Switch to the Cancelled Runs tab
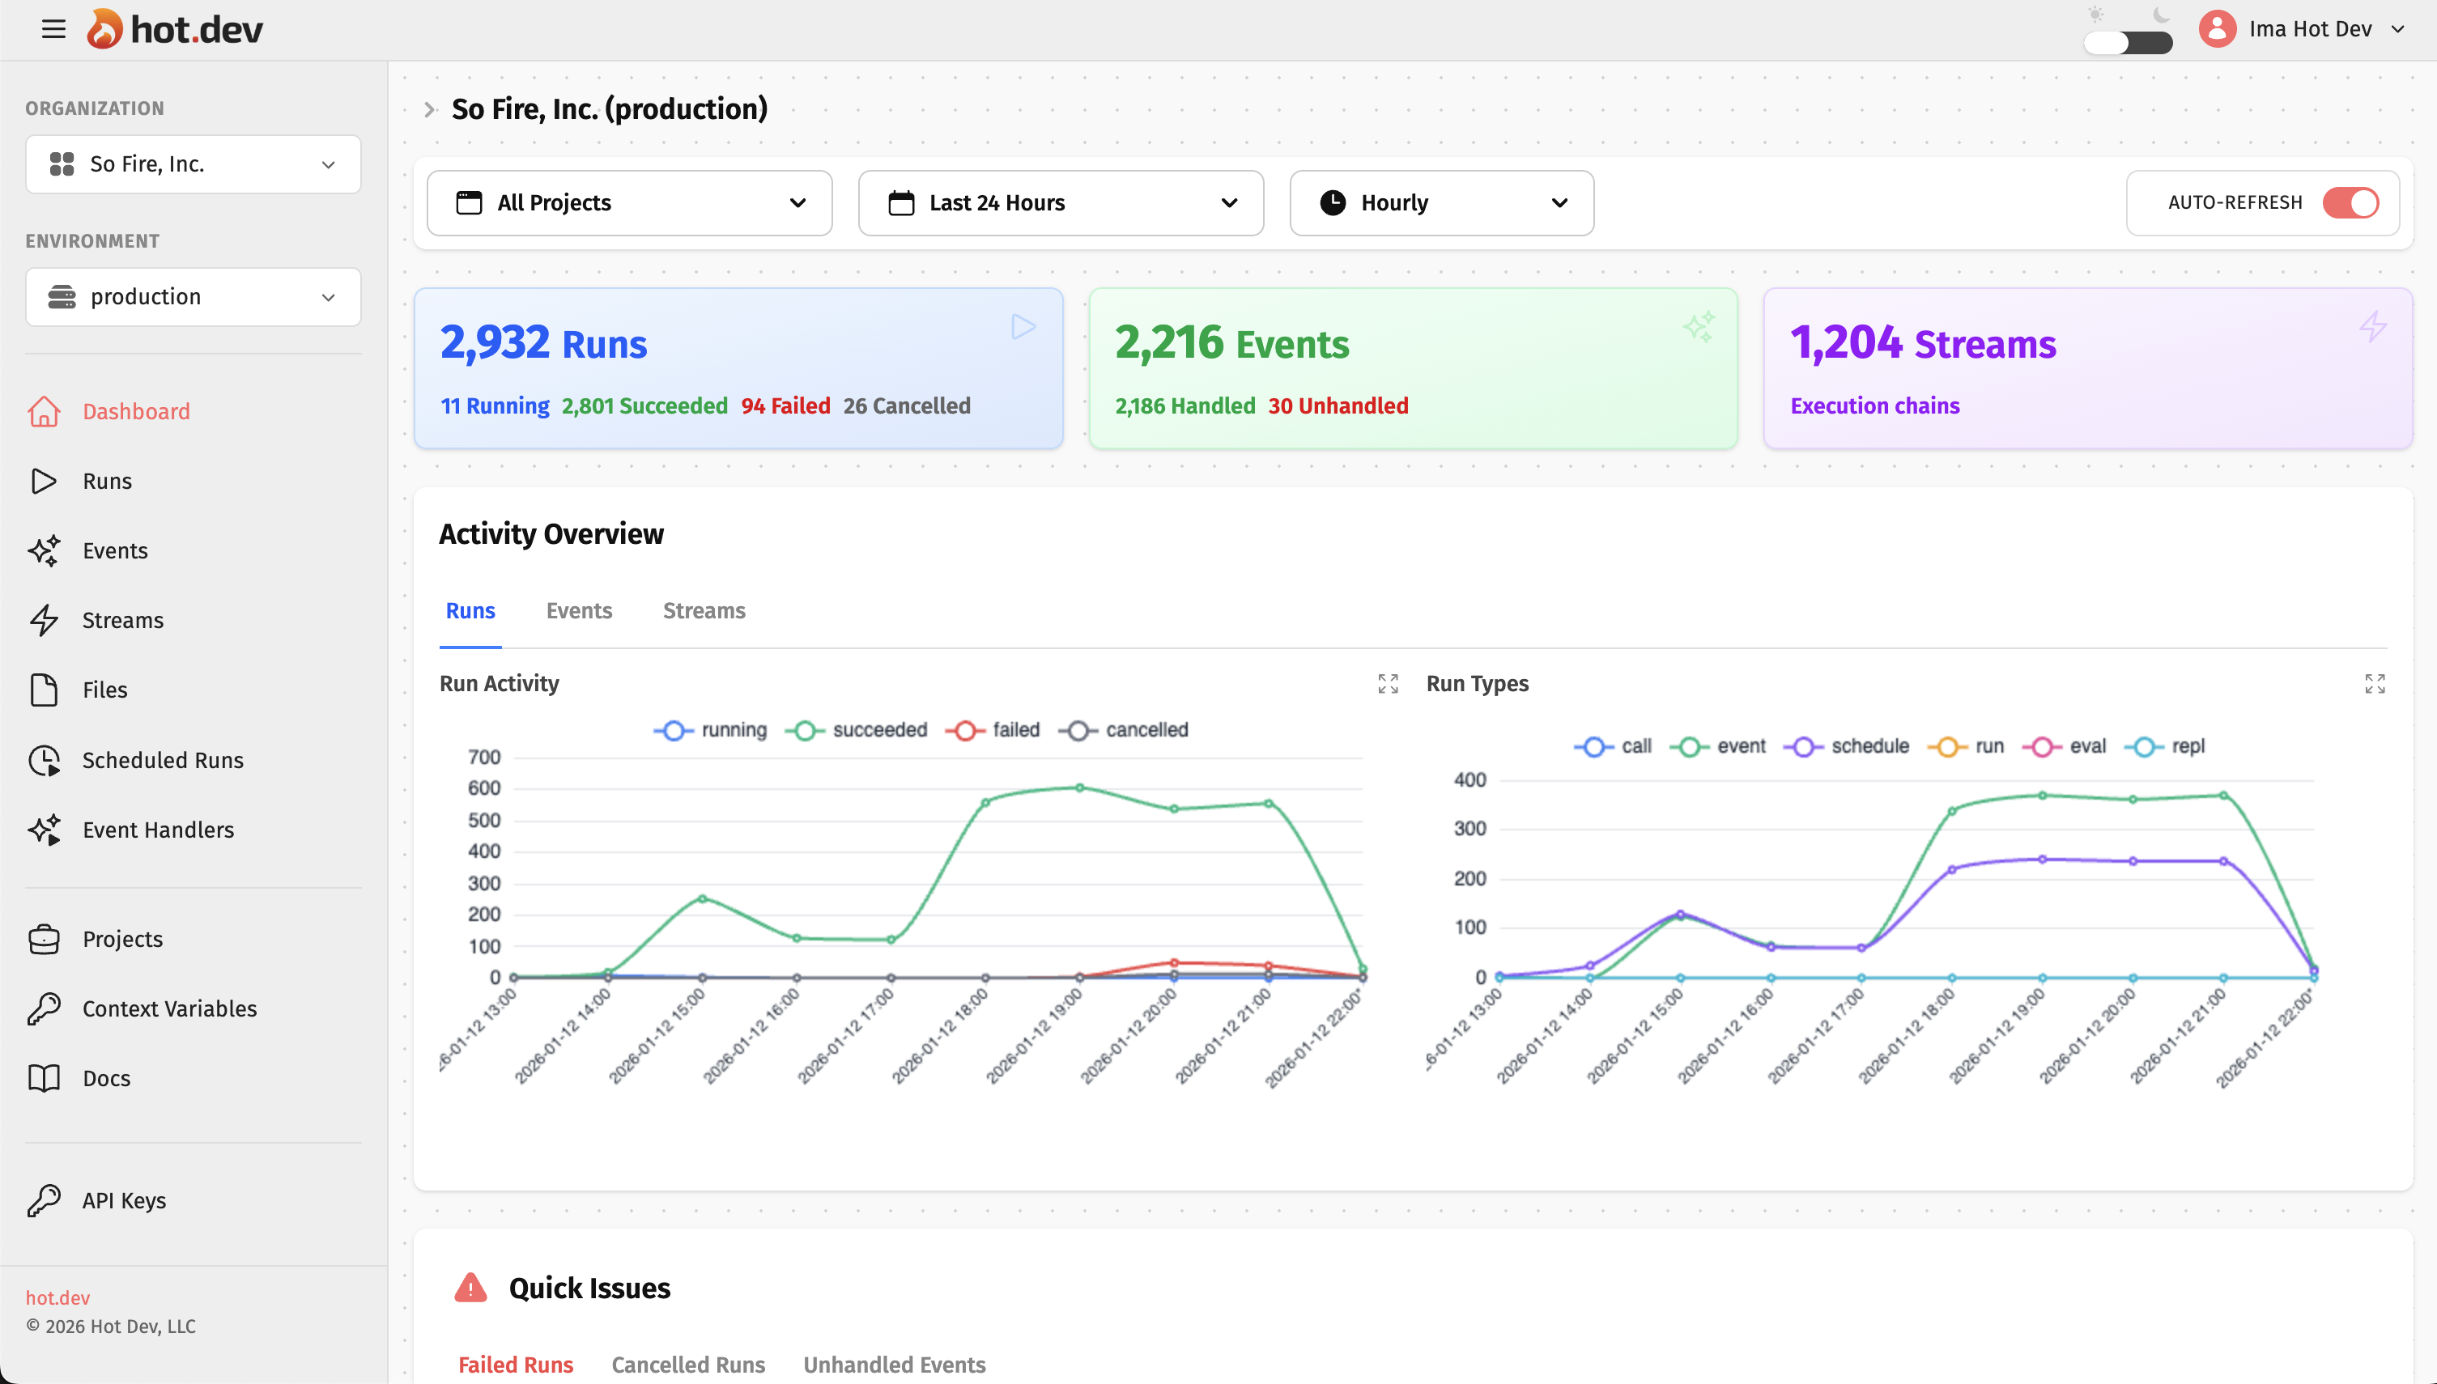 [x=687, y=1364]
